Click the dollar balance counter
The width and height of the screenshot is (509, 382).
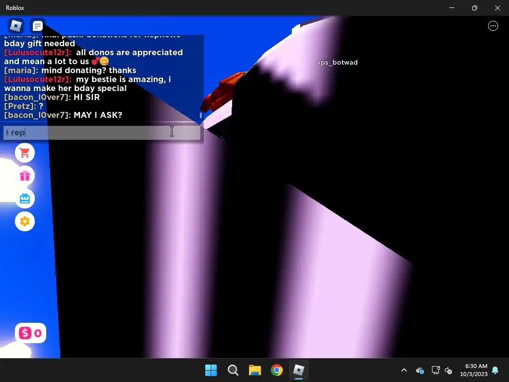tap(30, 333)
